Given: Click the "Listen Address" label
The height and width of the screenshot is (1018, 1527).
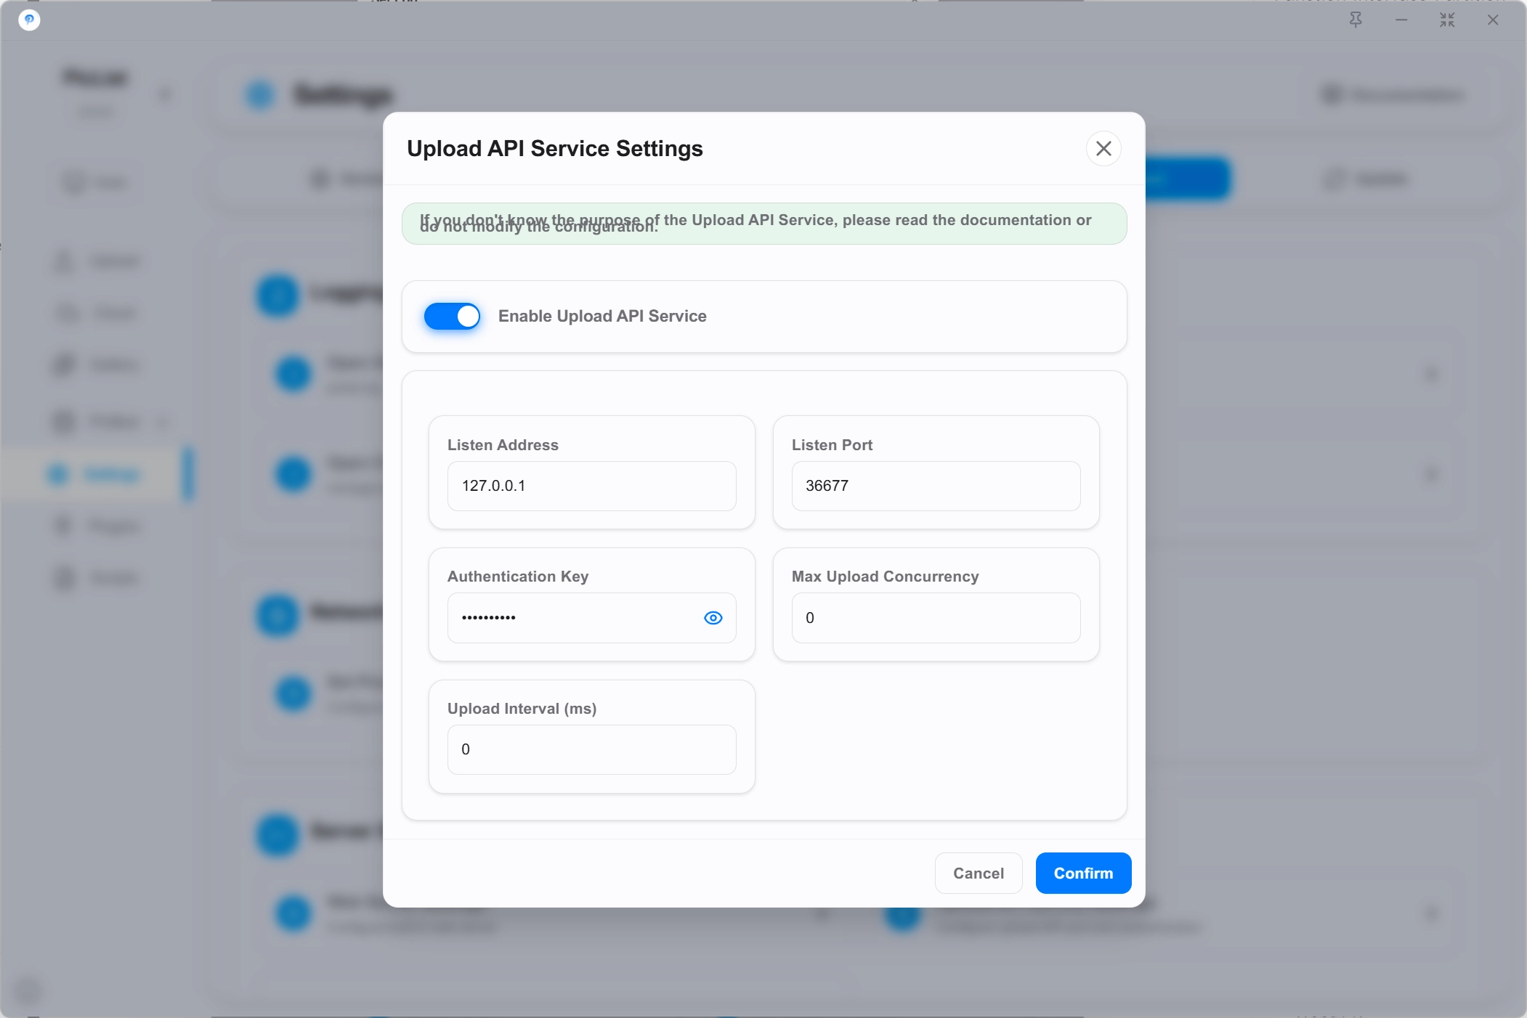Looking at the screenshot, I should tap(503, 445).
